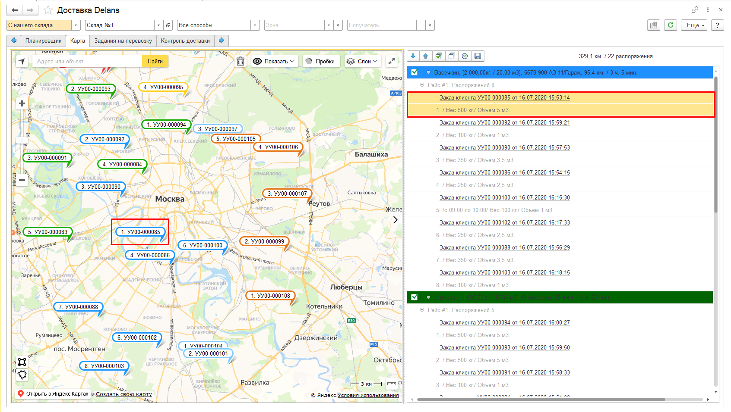Image resolution: width=731 pixels, height=412 pixels.
Task: Select the polygon selection map tool
Action: [x=22, y=375]
